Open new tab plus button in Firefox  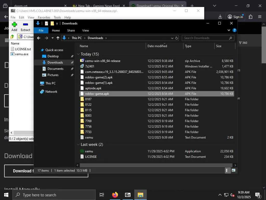(192, 6)
